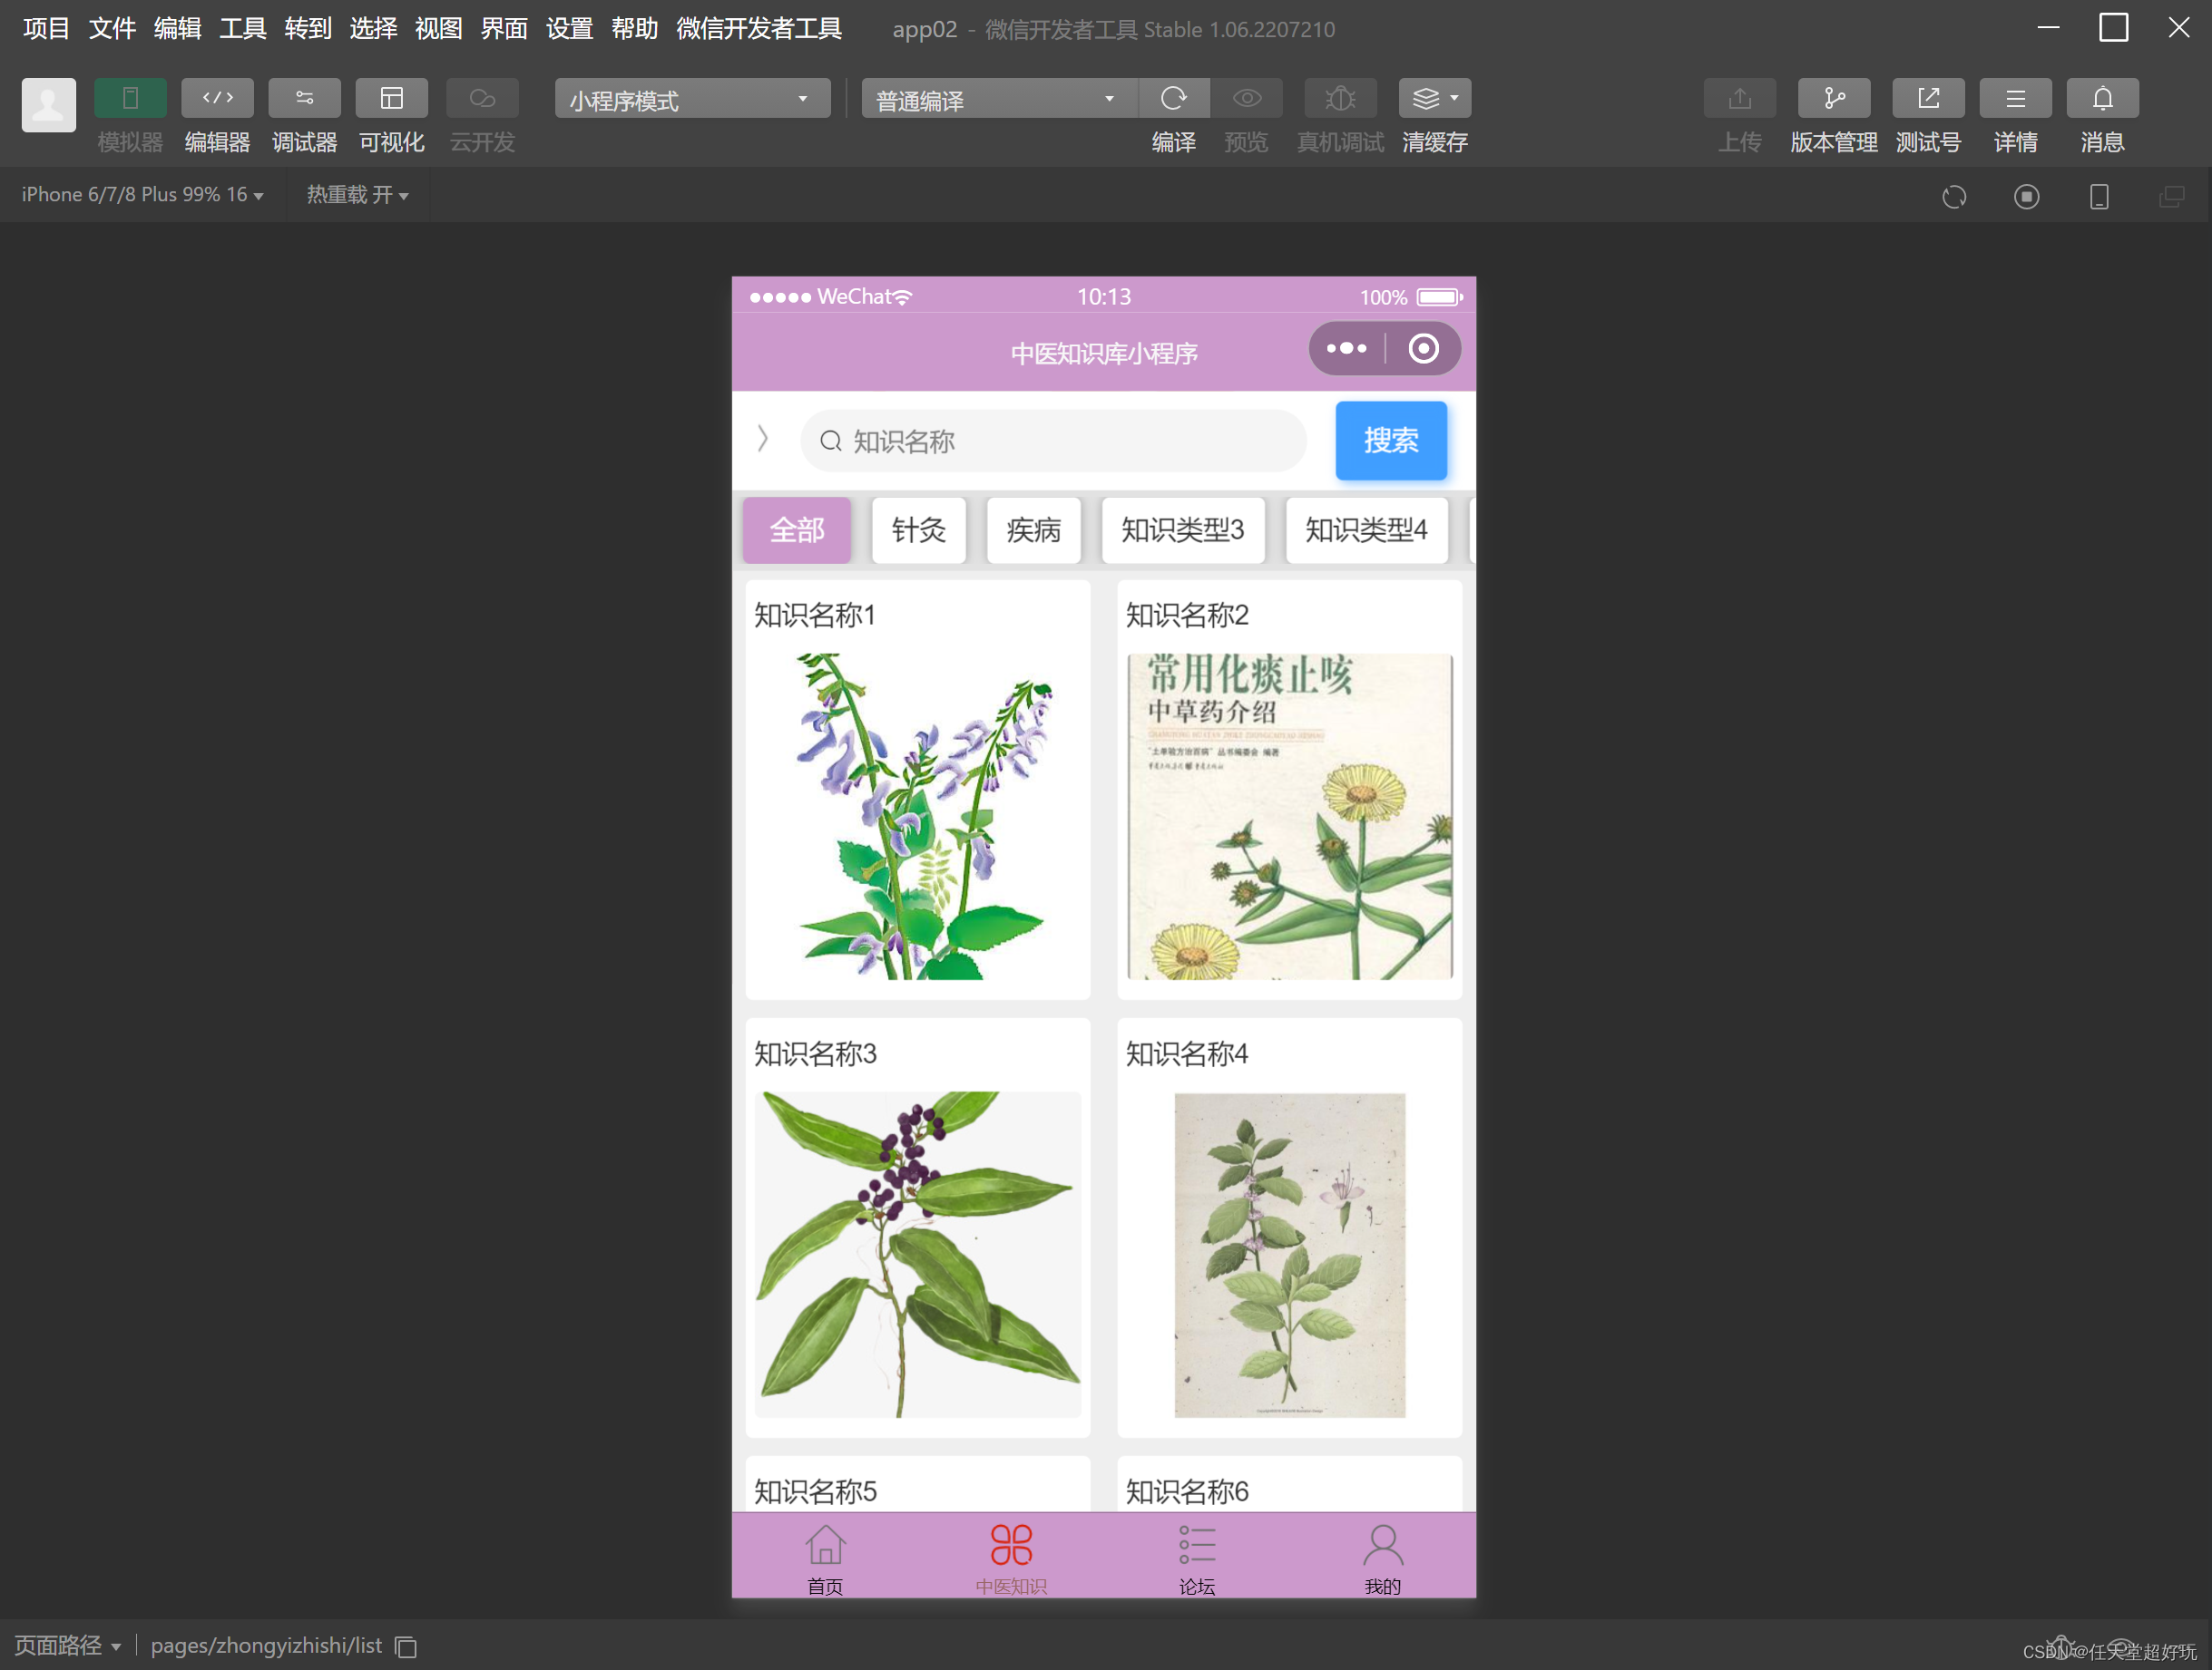The image size is (2212, 1670).
Task: Click the 上传 upload icon
Action: click(1739, 98)
